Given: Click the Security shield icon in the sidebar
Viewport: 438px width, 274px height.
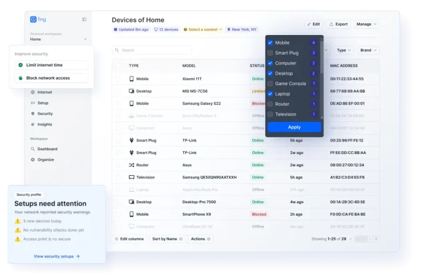Looking at the screenshot, I should click(33, 114).
